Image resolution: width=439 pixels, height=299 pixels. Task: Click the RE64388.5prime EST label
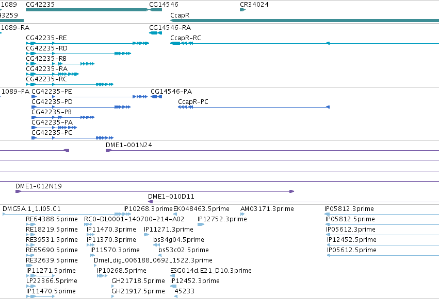pos(52,219)
